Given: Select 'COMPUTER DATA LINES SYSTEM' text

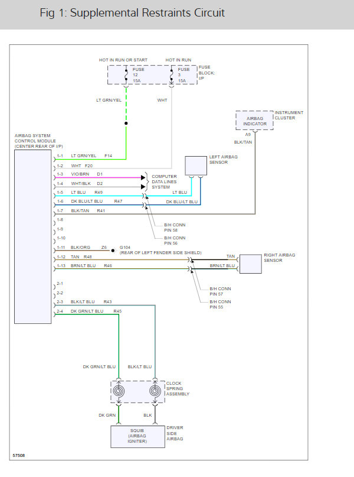Looking at the screenshot, I should click(x=164, y=181).
